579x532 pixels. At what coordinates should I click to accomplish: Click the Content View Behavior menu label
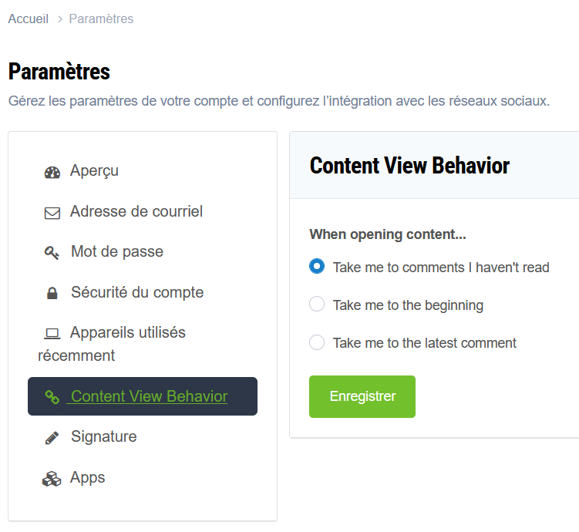(149, 396)
